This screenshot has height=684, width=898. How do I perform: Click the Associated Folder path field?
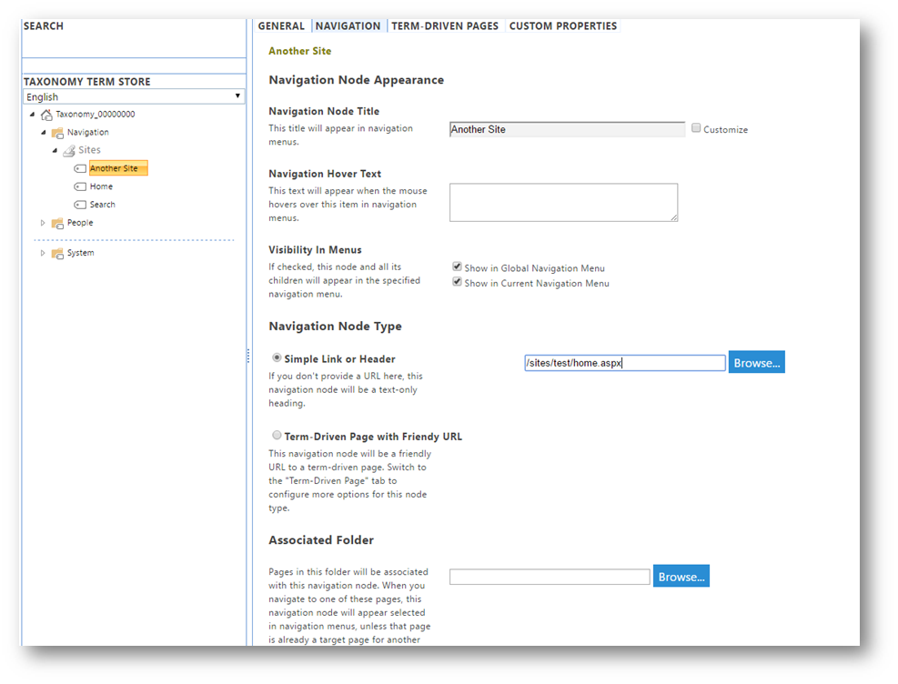click(x=550, y=577)
